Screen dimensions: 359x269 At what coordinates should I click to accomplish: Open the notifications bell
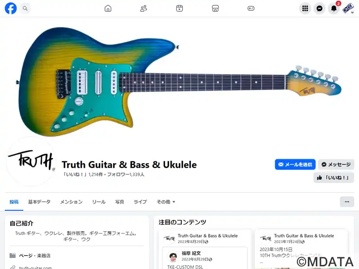(334, 9)
